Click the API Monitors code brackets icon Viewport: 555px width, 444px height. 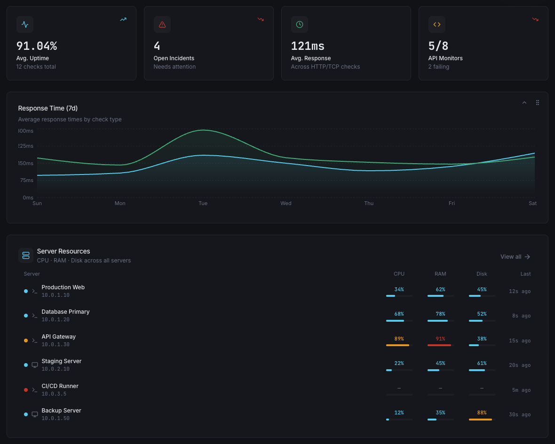(x=437, y=24)
